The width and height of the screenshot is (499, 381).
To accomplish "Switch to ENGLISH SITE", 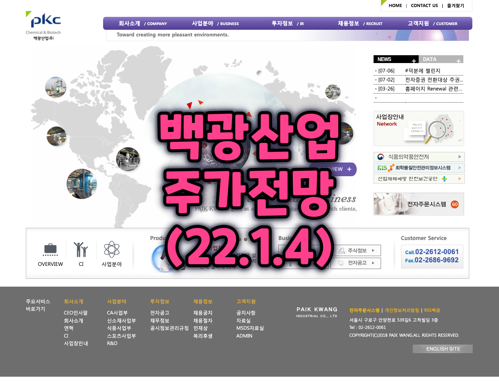I will coord(443,349).
